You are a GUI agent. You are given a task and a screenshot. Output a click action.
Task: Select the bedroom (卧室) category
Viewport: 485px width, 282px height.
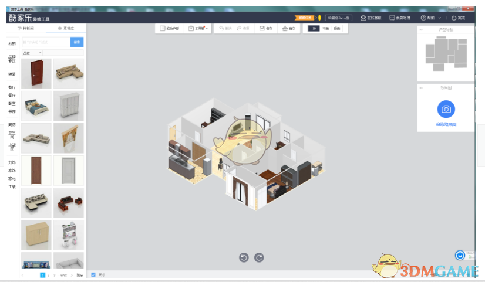[x=12, y=103]
